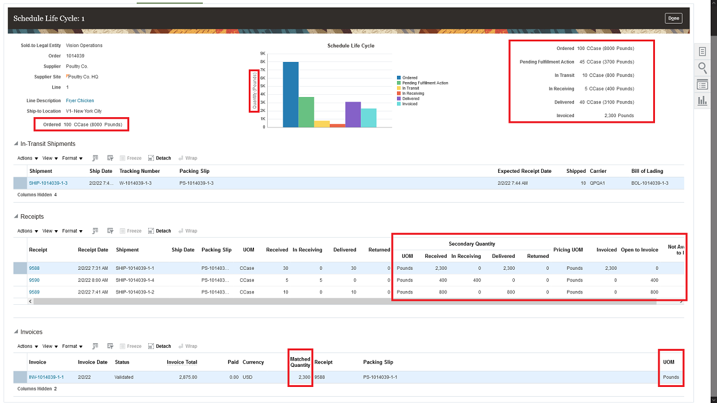Open the bar chart reports icon in right sidebar
The image size is (717, 403).
(x=702, y=101)
